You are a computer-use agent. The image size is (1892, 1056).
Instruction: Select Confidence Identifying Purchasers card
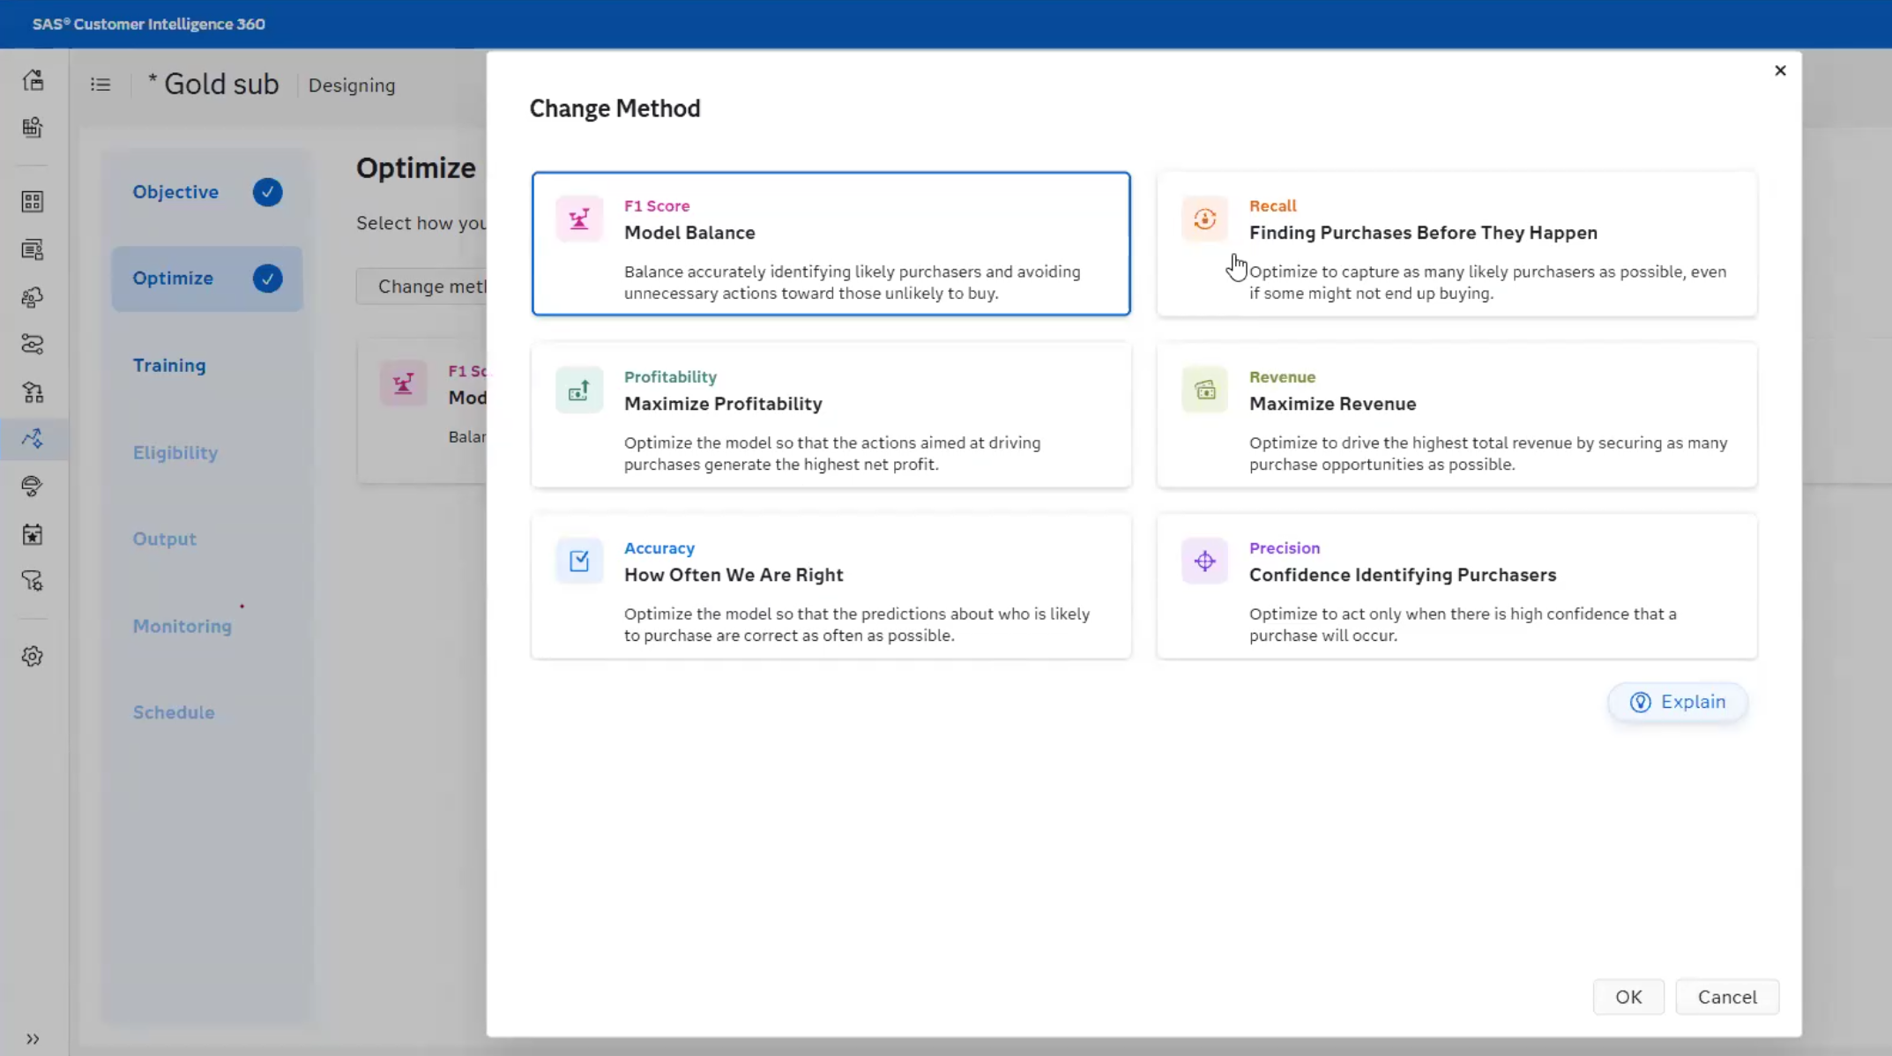coord(1456,585)
